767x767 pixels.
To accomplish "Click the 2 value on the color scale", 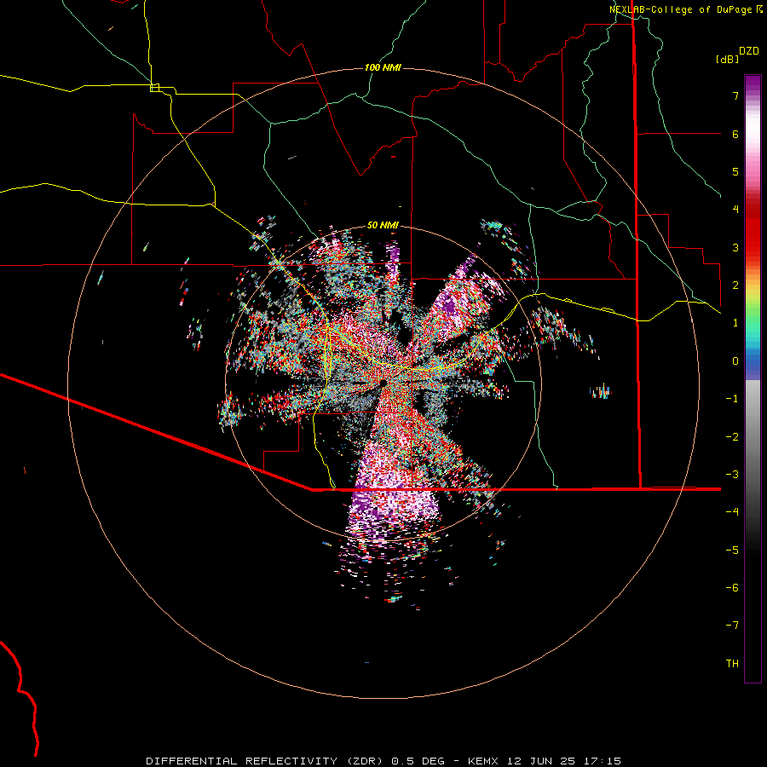I will click(x=735, y=285).
